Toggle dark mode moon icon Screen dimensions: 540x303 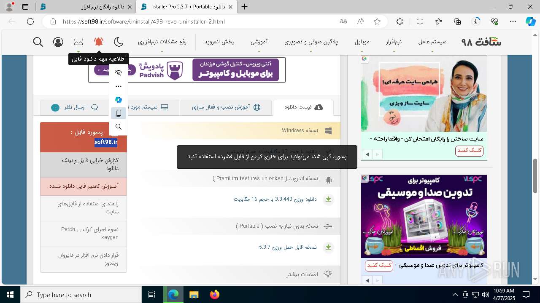click(x=119, y=42)
